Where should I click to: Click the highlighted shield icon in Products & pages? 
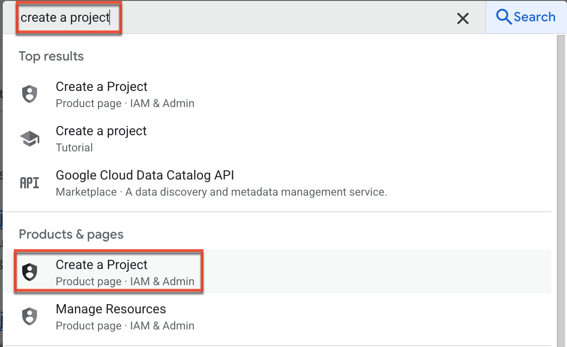tap(30, 272)
